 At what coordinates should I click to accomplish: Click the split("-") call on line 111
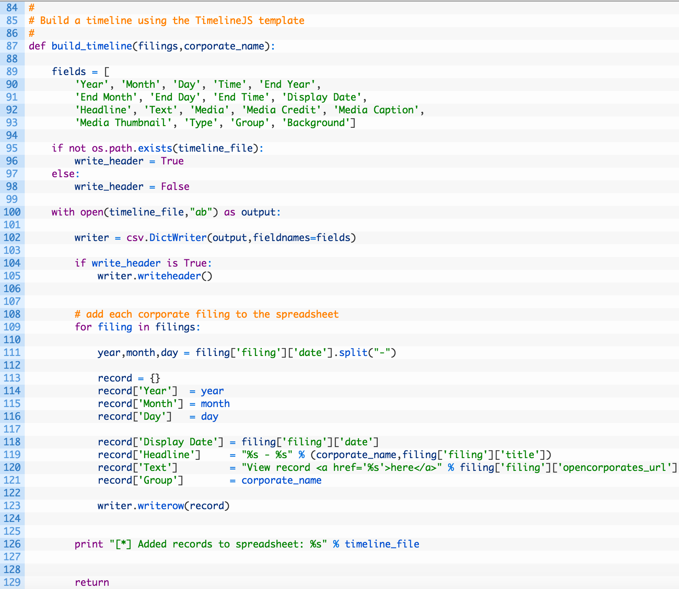(367, 353)
